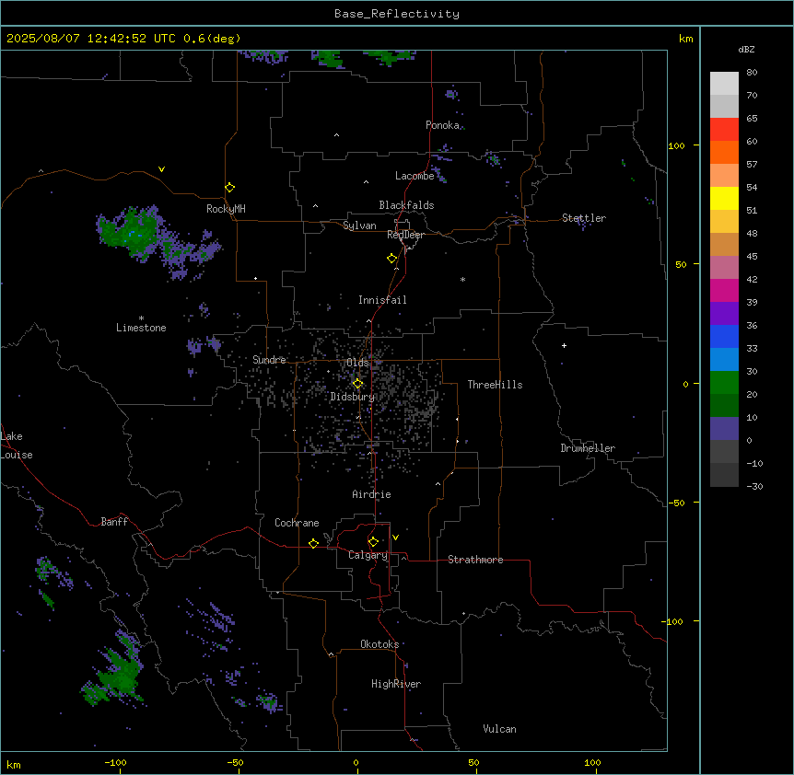Screen dimensions: 794x775
Task: Click the Calgary city label
Action: pos(368,555)
